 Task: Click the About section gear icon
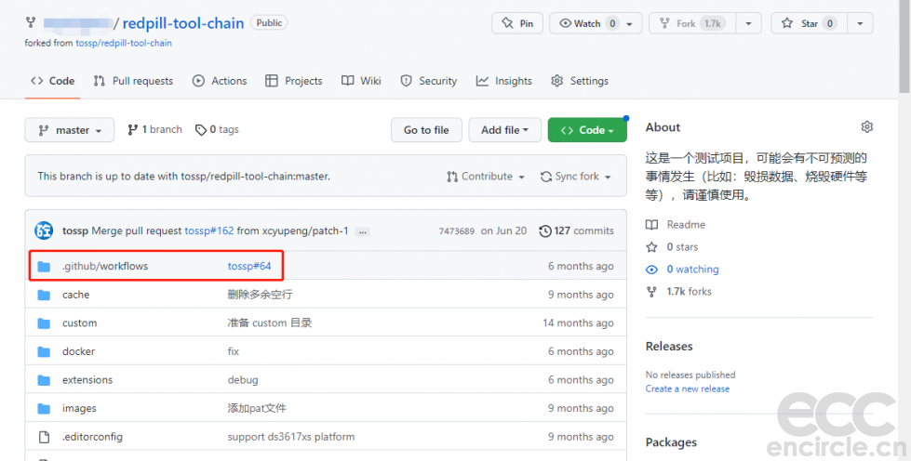click(x=867, y=127)
